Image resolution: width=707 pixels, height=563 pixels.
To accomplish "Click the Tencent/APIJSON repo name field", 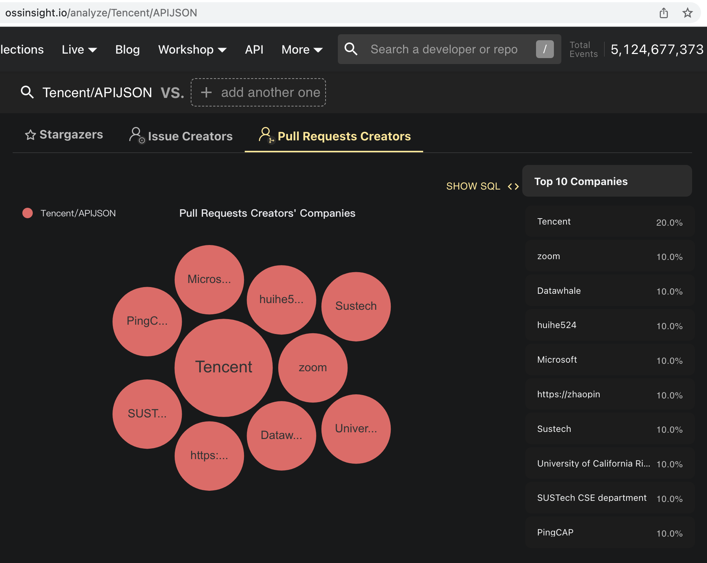I will tap(97, 92).
